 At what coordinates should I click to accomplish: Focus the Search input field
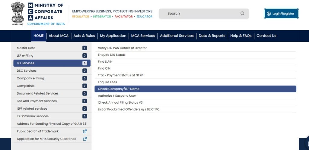click(x=204, y=14)
